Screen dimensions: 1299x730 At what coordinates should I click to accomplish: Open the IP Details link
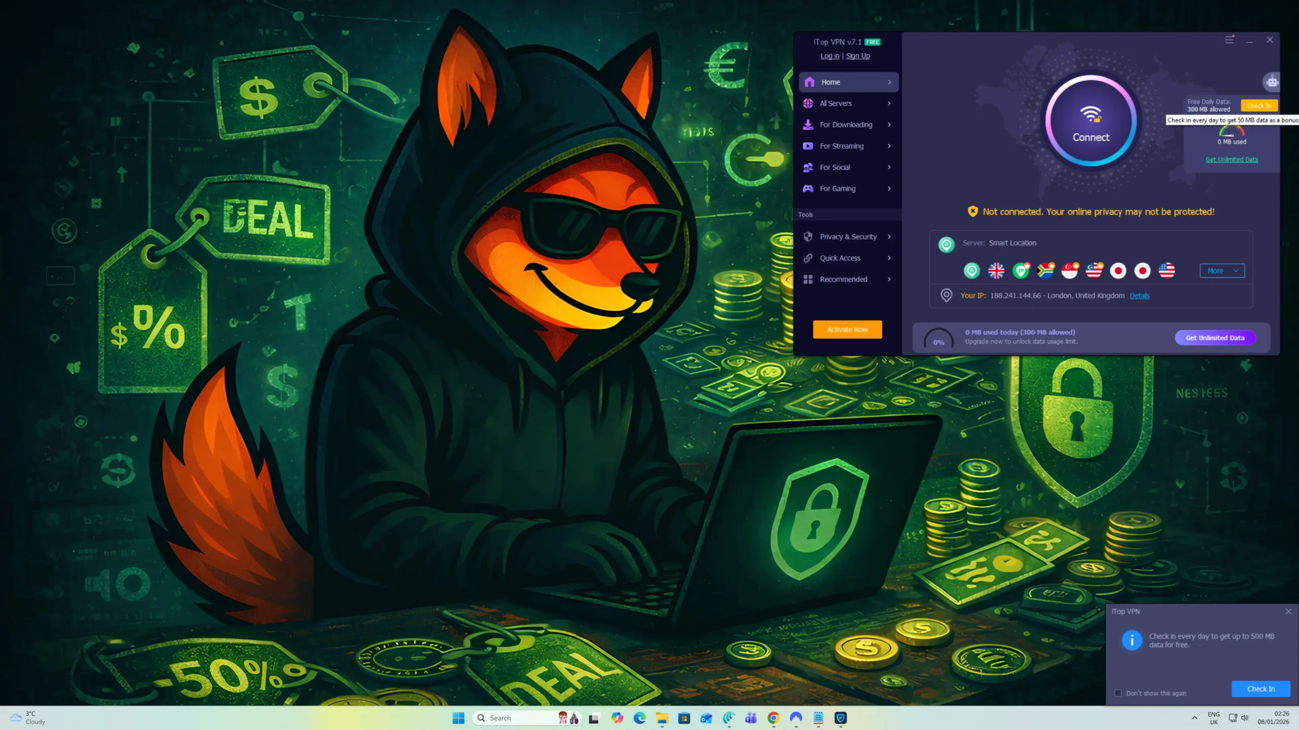(1139, 296)
